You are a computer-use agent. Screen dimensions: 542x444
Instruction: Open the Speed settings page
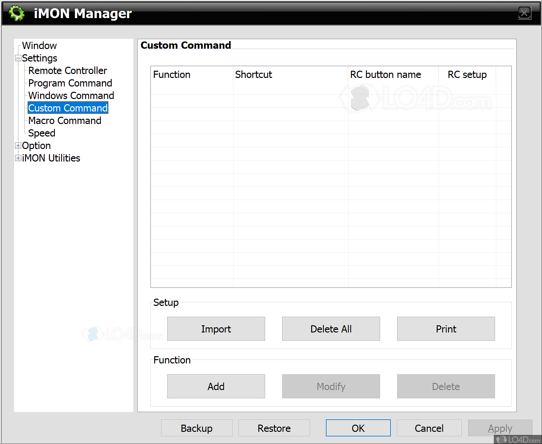pyautogui.click(x=41, y=133)
